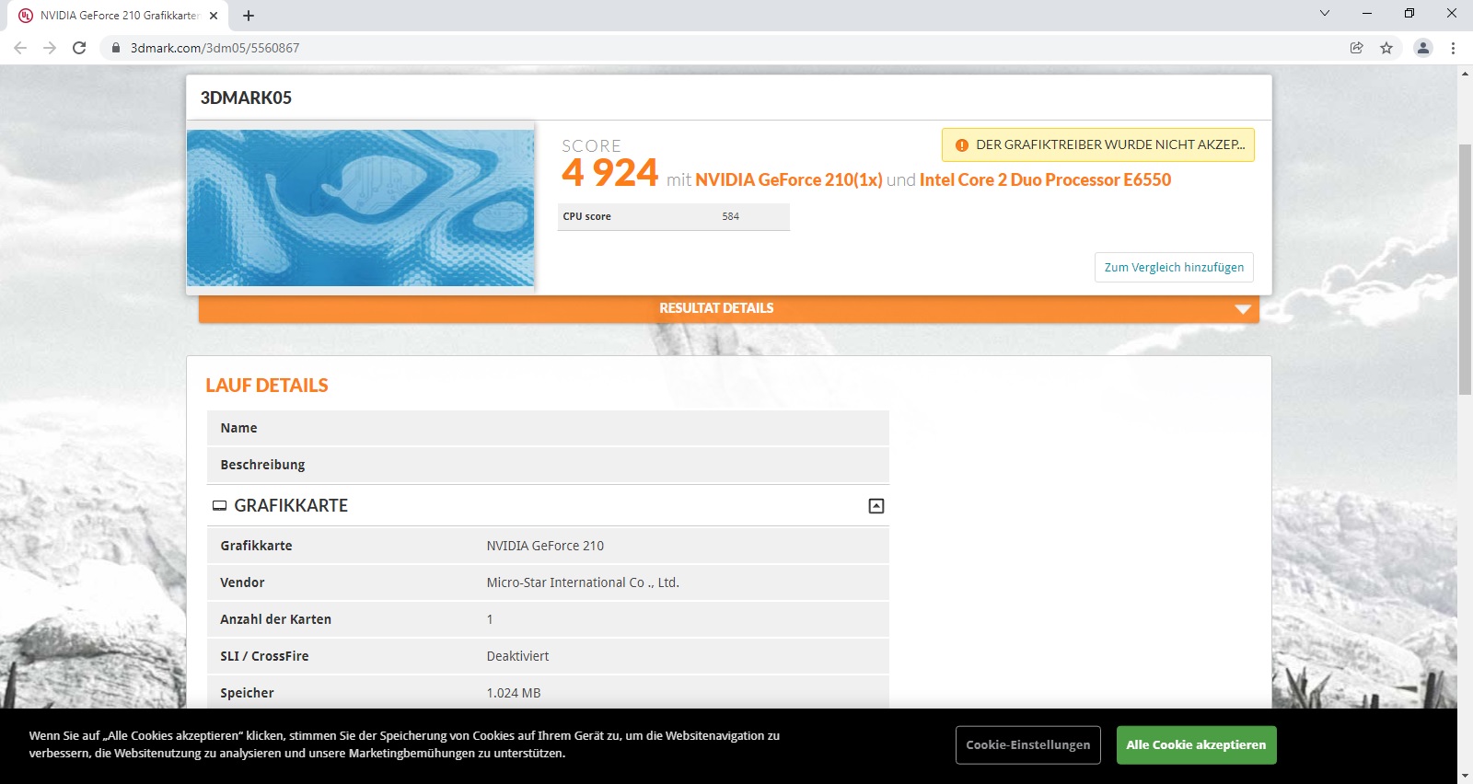
Task: Open Intel Core 2 Duo Processor E6550 link
Action: [1045, 179]
